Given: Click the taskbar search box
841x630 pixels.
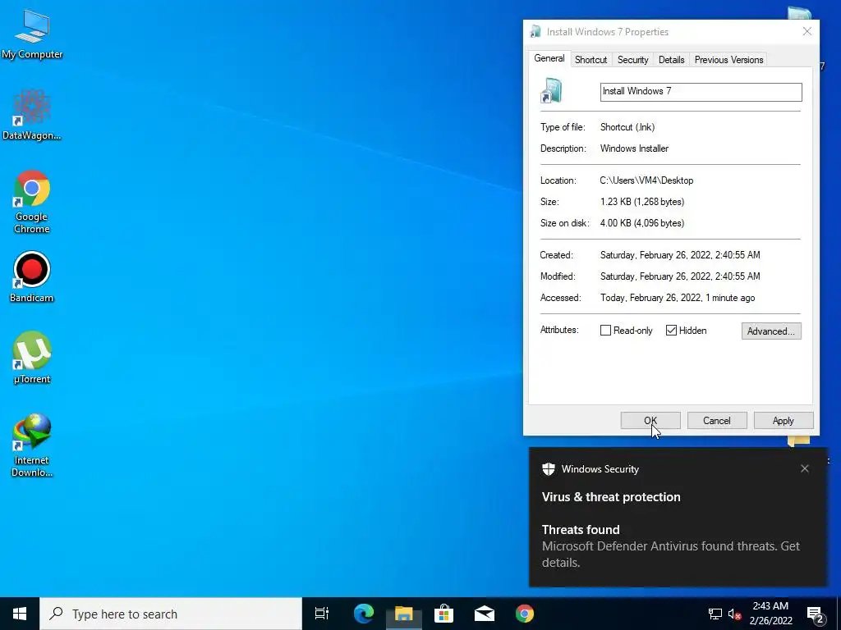Looking at the screenshot, I should pyautogui.click(x=171, y=614).
